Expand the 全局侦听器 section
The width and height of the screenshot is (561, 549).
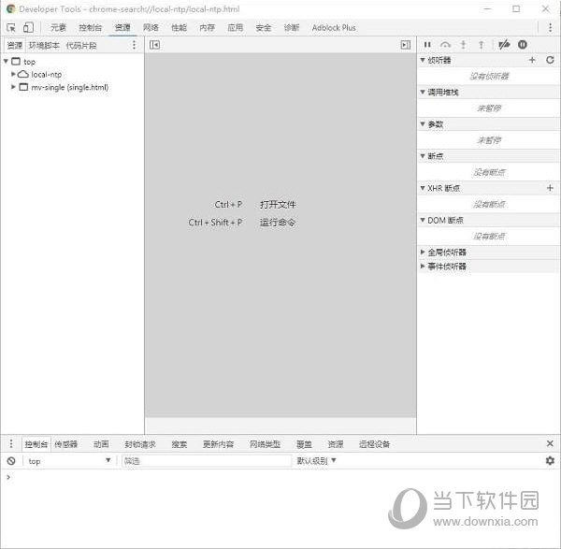coord(423,253)
